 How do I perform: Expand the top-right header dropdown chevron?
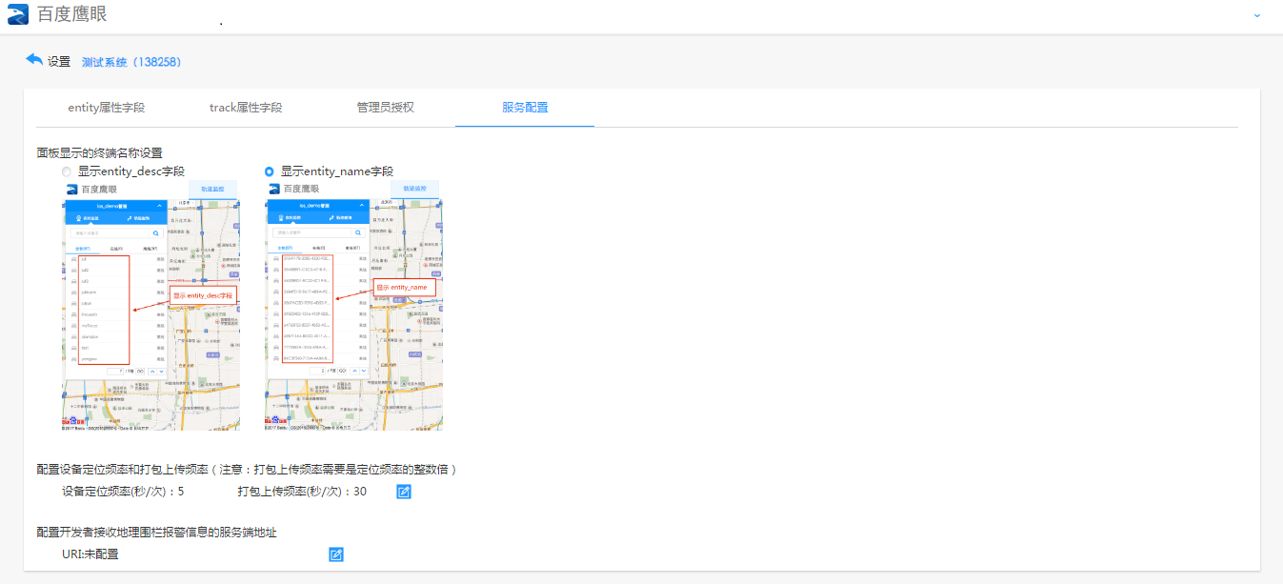(x=1257, y=15)
